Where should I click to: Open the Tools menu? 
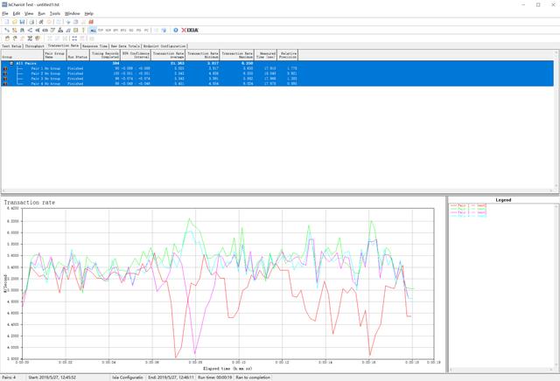(x=55, y=14)
